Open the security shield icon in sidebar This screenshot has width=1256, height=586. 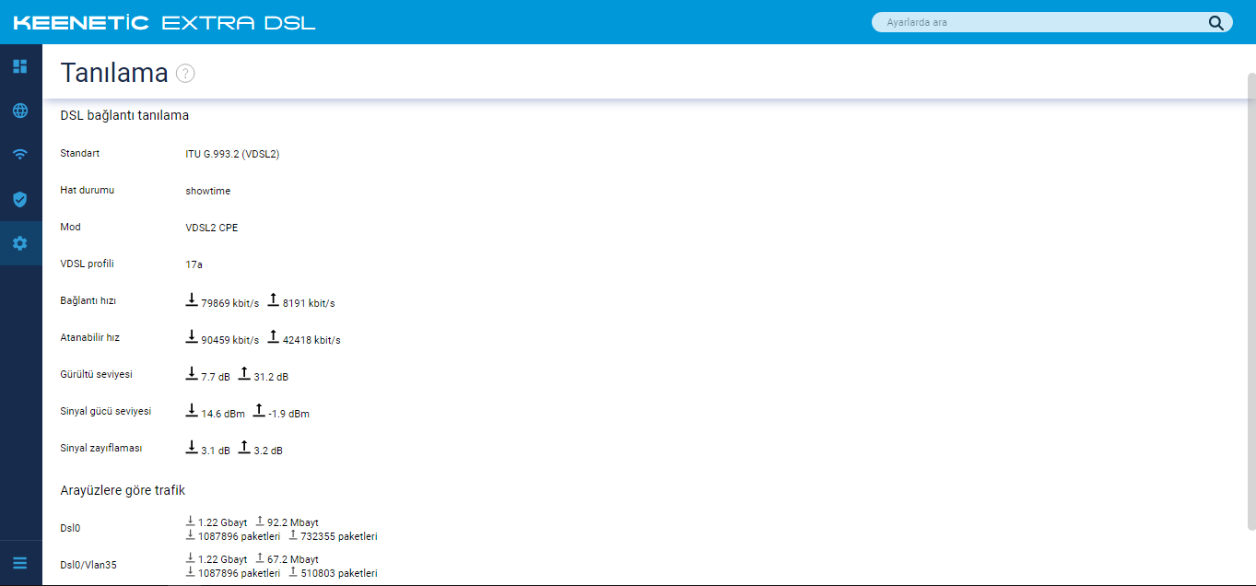[20, 199]
